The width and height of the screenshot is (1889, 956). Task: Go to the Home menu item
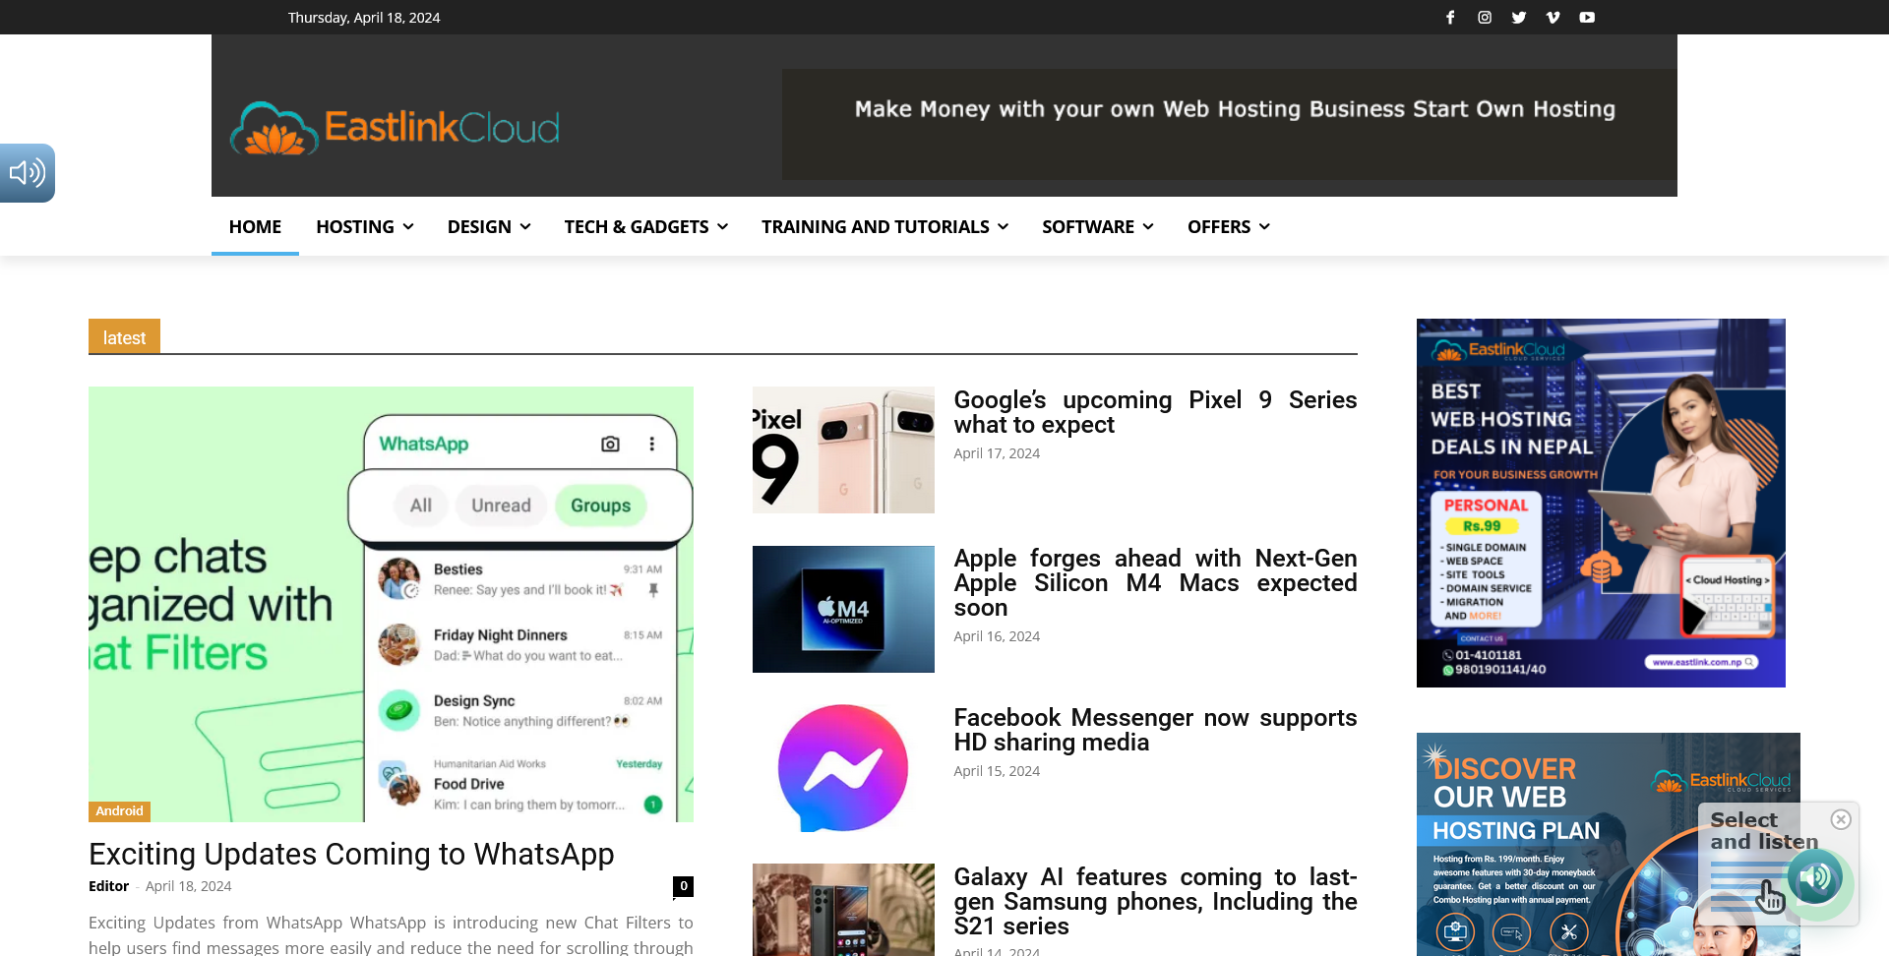(255, 227)
